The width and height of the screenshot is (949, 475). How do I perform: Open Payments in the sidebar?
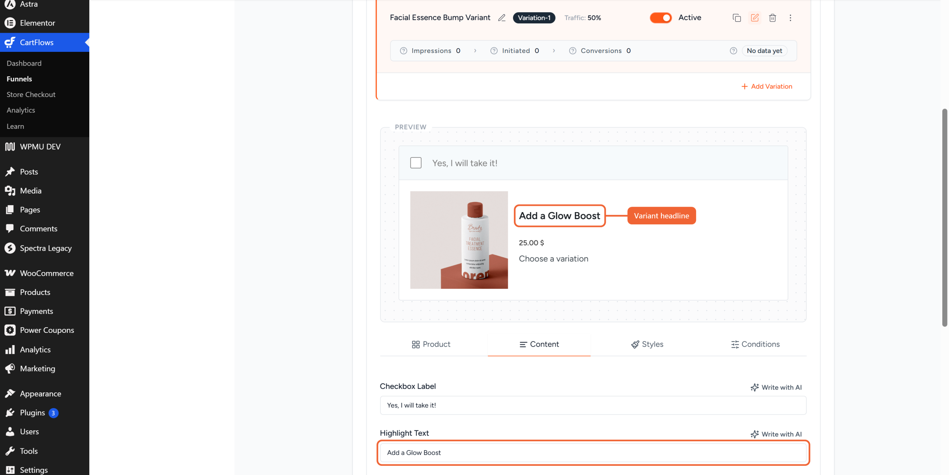click(44, 311)
